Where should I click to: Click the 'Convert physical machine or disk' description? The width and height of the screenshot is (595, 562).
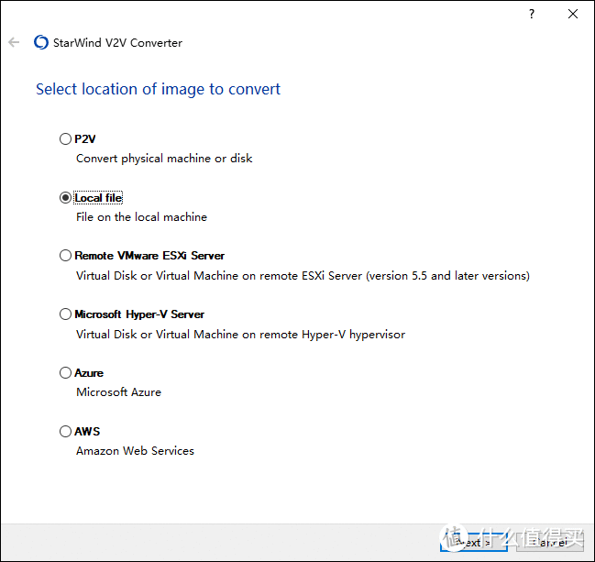(164, 159)
